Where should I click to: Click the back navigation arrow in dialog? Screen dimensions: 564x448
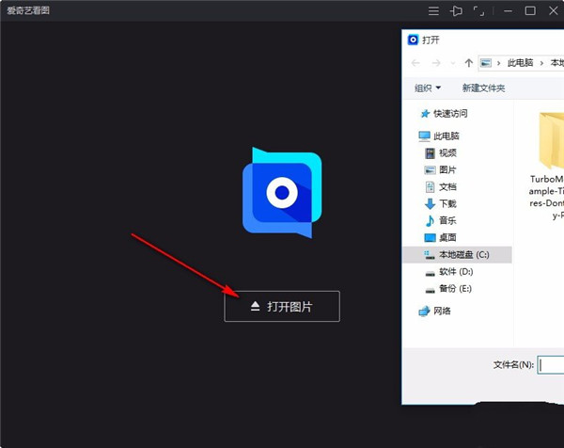415,63
